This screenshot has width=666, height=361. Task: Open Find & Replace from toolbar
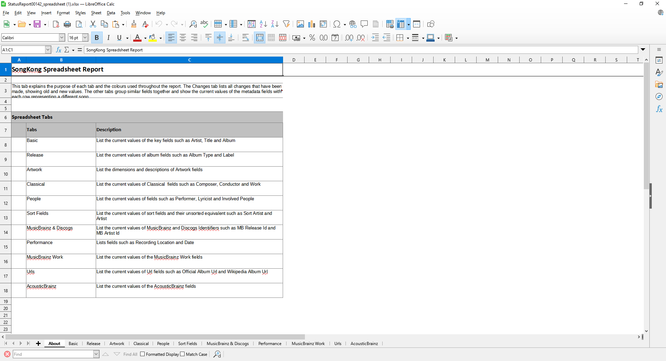tap(193, 24)
